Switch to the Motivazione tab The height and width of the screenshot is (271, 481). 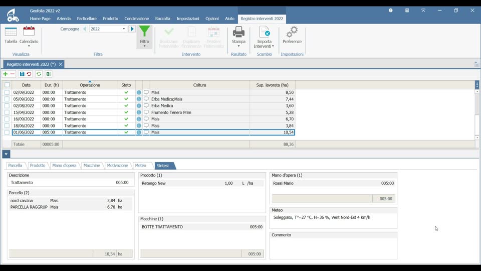[117, 166]
